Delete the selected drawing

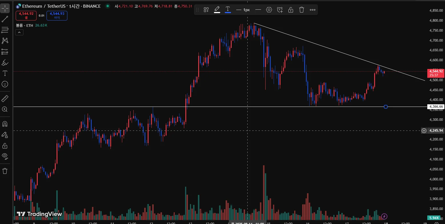(x=302, y=10)
